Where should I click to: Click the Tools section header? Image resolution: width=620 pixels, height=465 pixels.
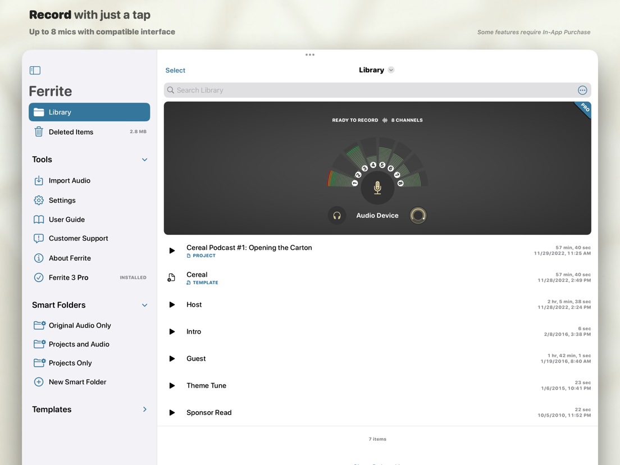point(42,159)
